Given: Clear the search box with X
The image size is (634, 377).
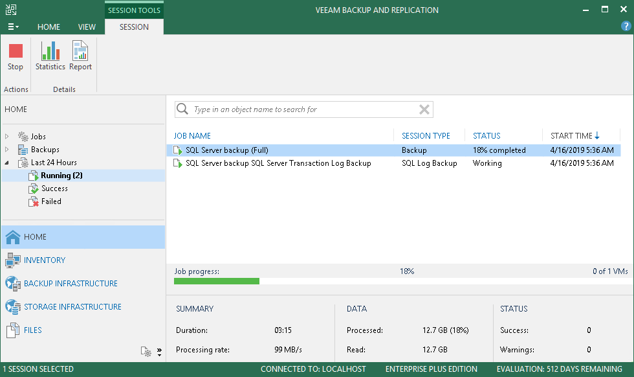Looking at the screenshot, I should click(424, 109).
